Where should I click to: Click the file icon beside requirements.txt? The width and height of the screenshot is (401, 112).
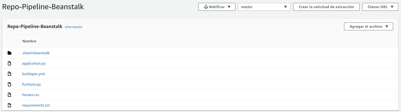click(9, 105)
